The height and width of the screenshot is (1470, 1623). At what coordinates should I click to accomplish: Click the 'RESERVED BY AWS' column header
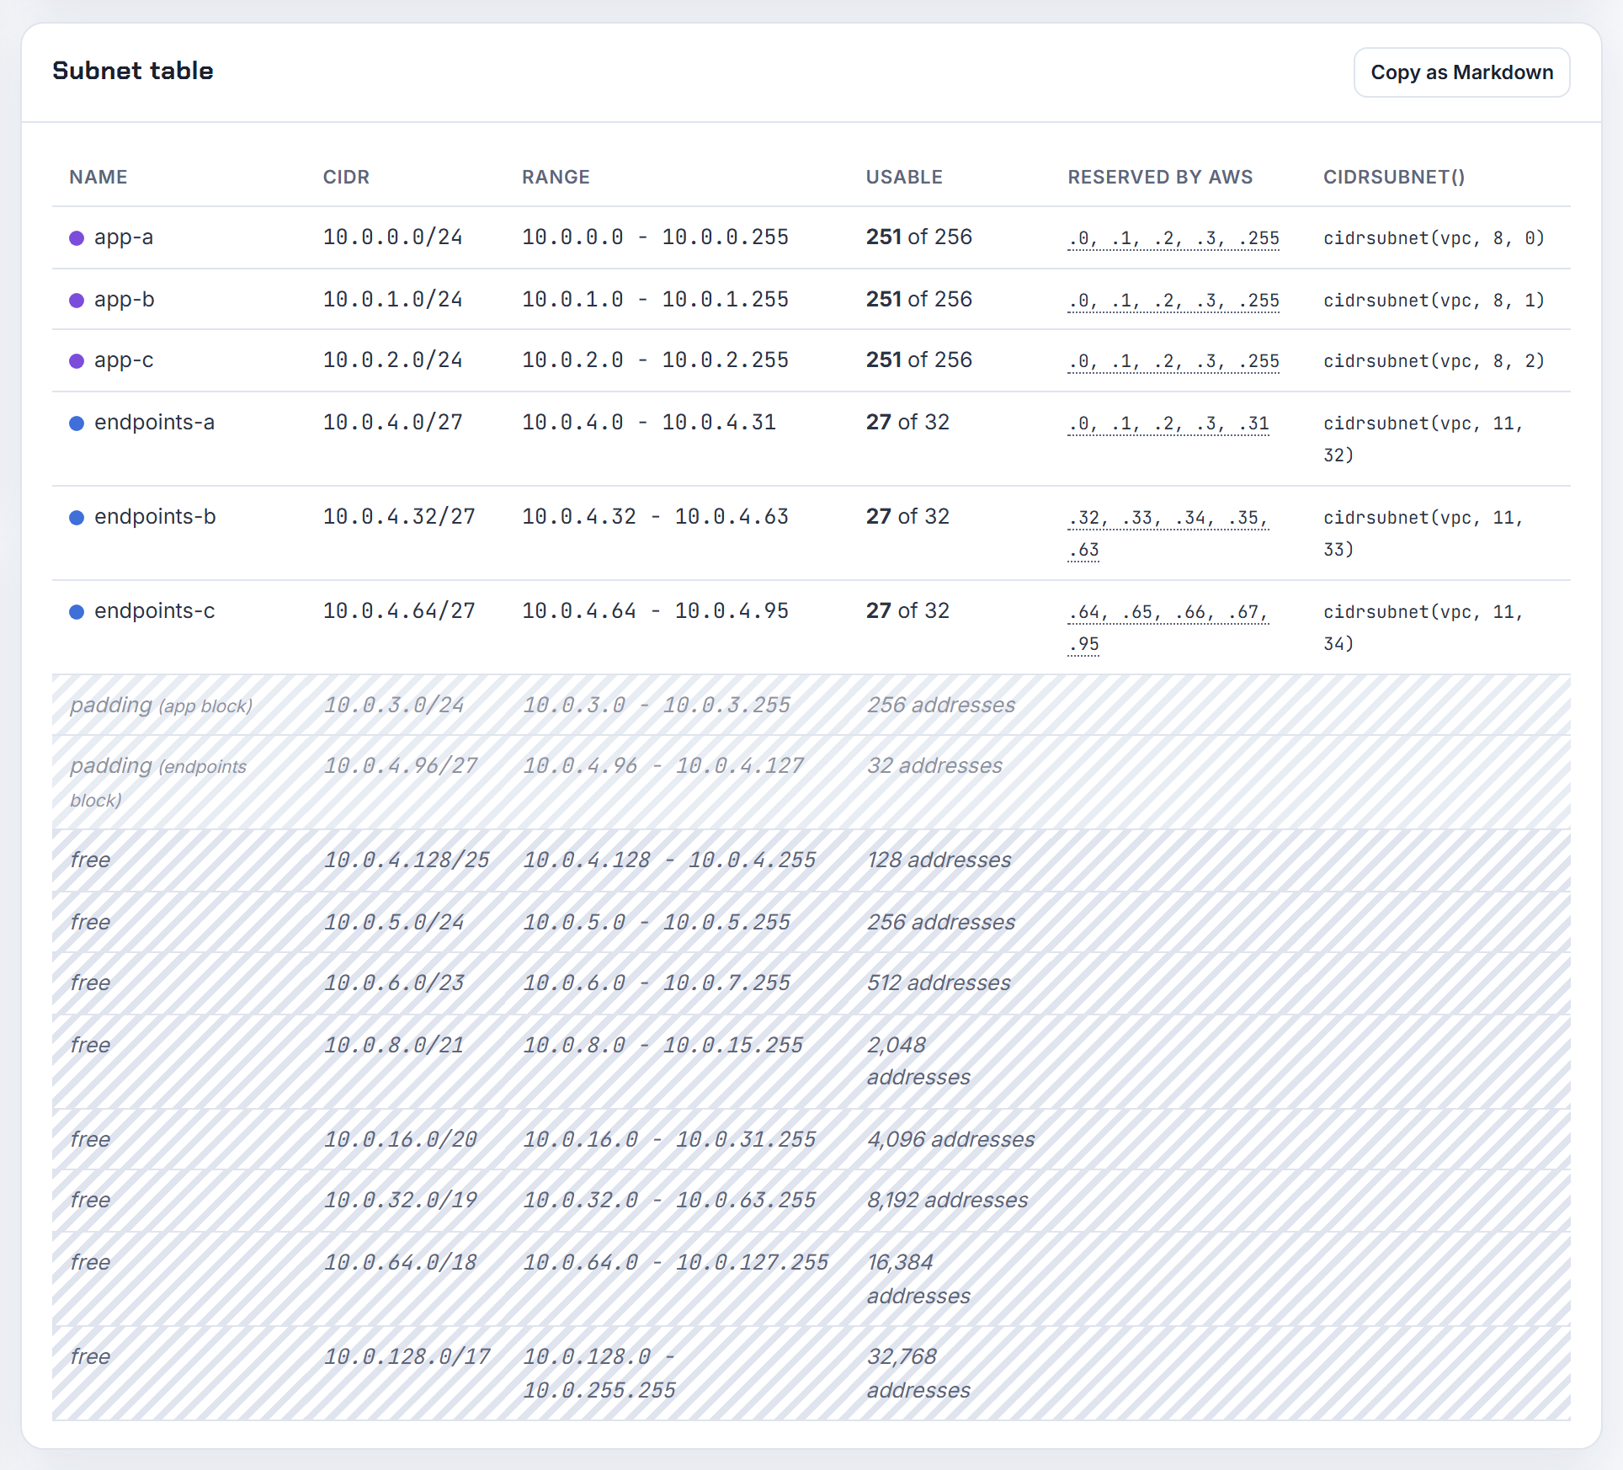1160,178
